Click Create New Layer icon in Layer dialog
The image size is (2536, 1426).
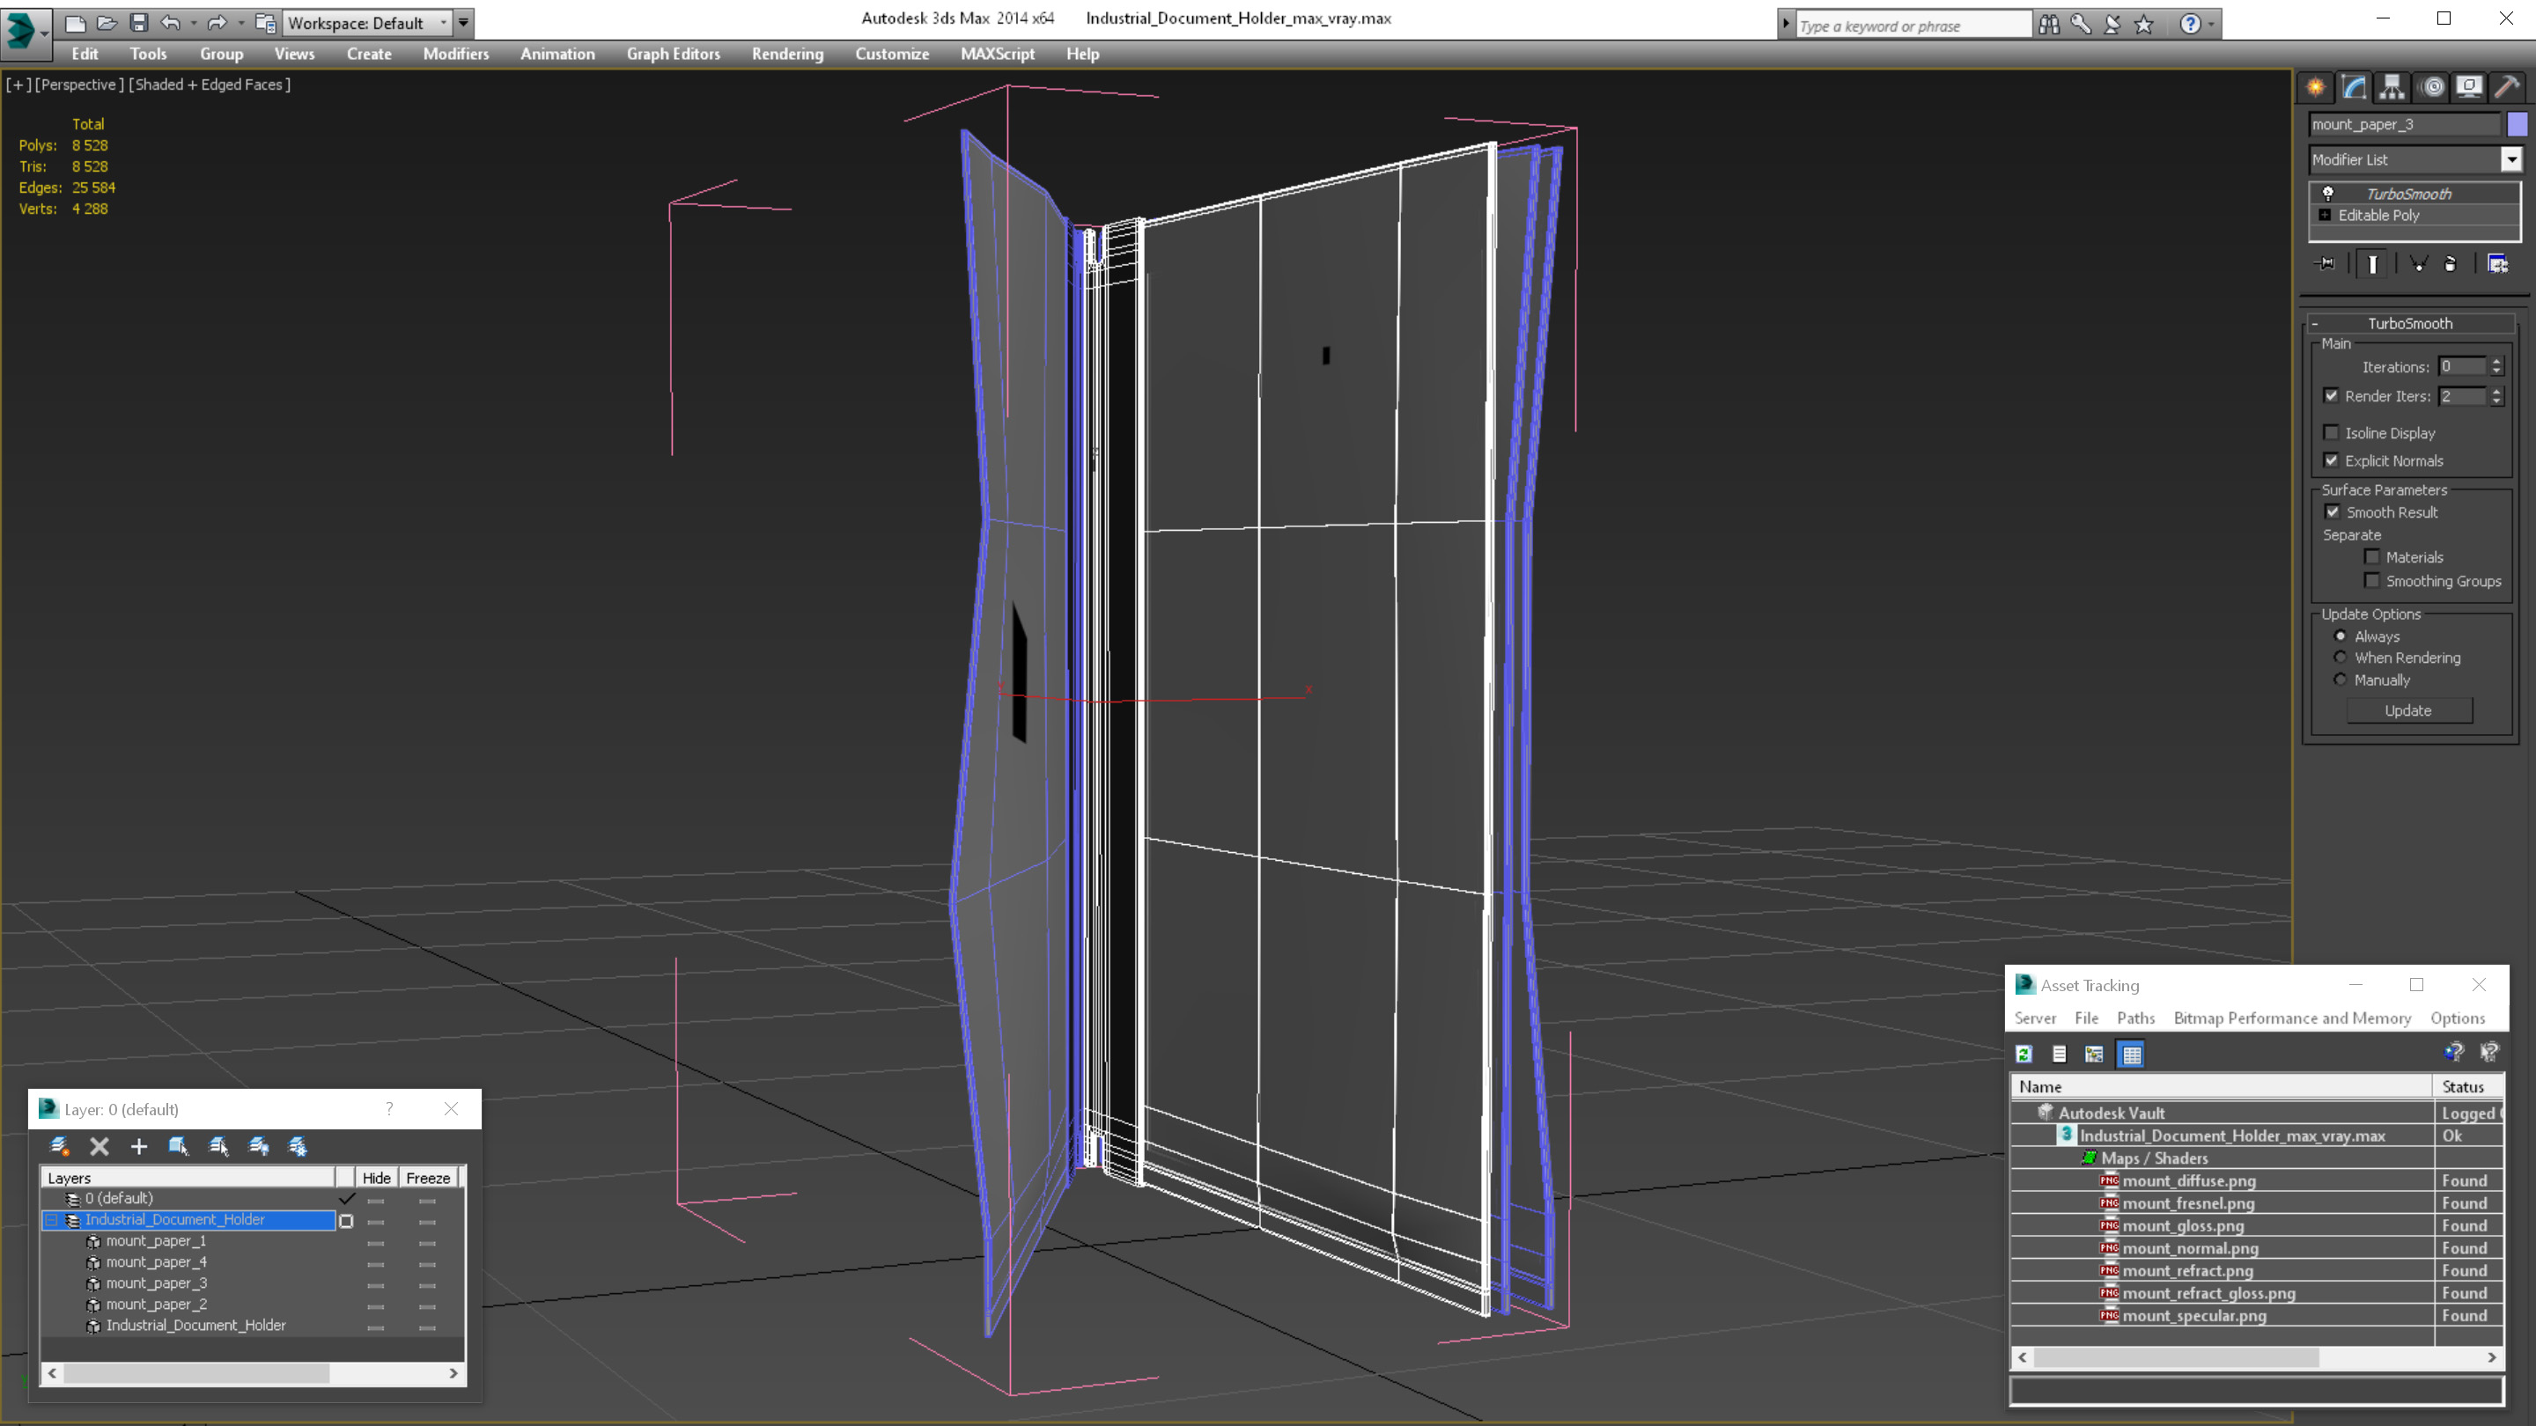pyautogui.click(x=59, y=1146)
